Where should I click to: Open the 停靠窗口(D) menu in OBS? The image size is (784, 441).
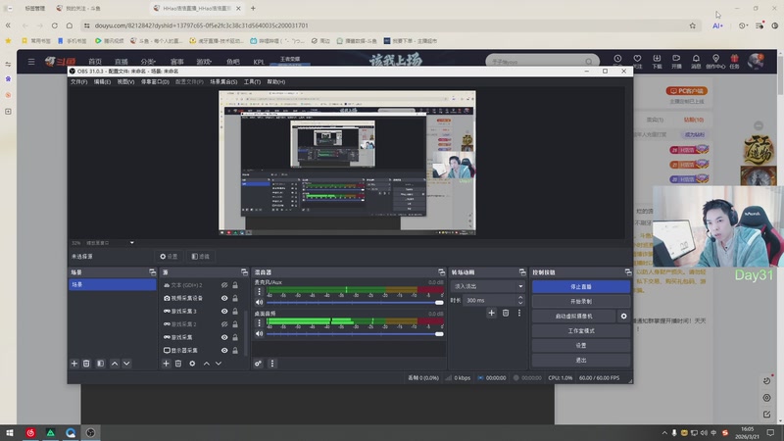click(155, 81)
